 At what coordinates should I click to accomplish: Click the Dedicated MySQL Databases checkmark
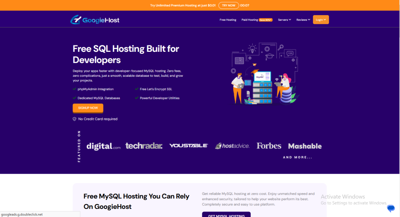click(74, 98)
